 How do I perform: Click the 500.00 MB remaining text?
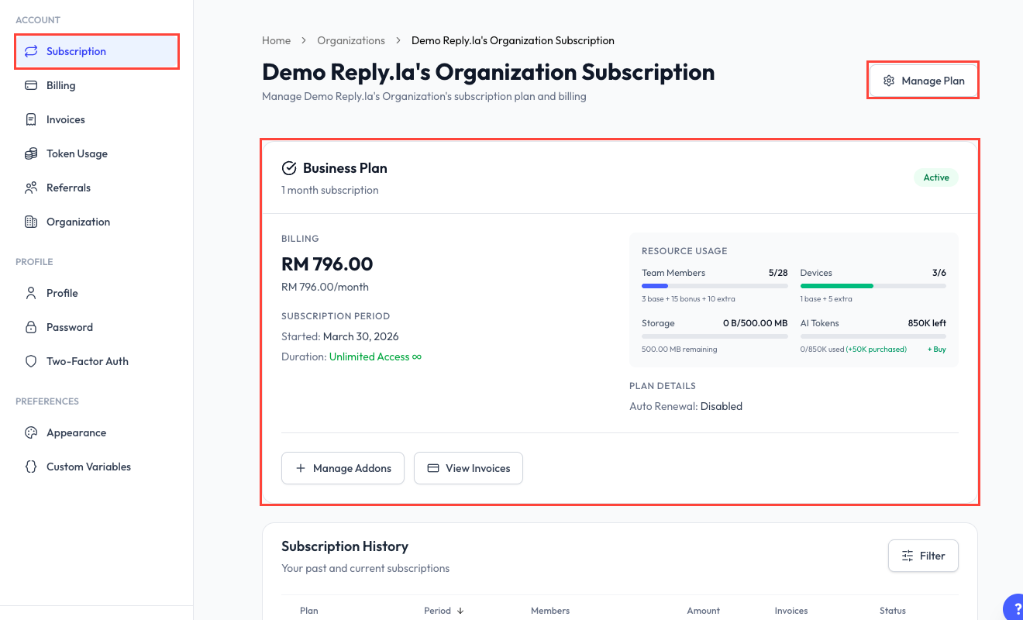coord(680,350)
